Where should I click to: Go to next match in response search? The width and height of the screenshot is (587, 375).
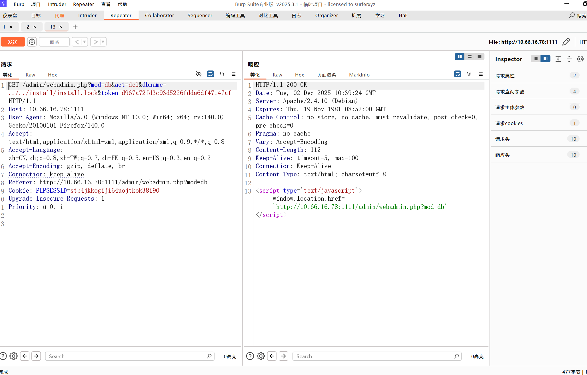click(283, 356)
